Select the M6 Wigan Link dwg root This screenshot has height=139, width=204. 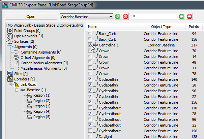45,25
